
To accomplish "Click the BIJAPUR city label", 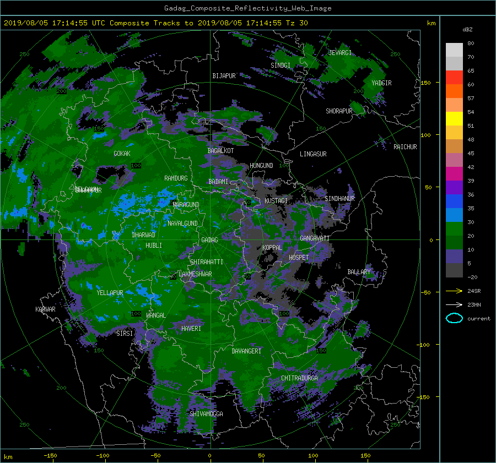I will 224,76.
